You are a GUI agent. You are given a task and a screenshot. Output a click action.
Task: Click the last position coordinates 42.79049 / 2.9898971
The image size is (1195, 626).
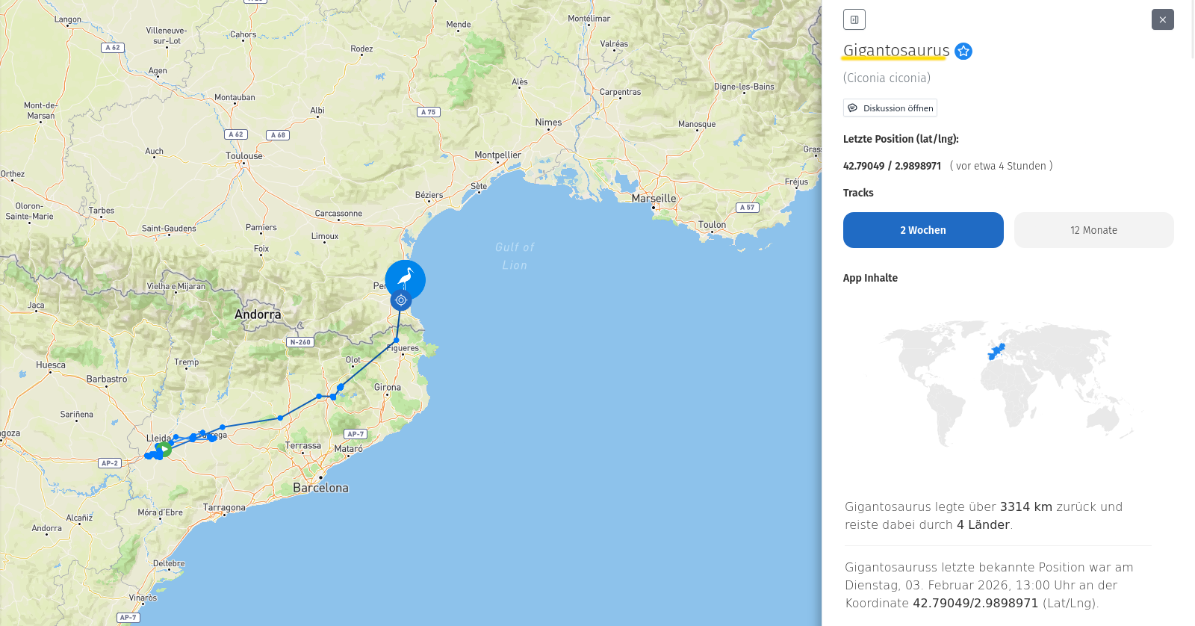point(892,166)
